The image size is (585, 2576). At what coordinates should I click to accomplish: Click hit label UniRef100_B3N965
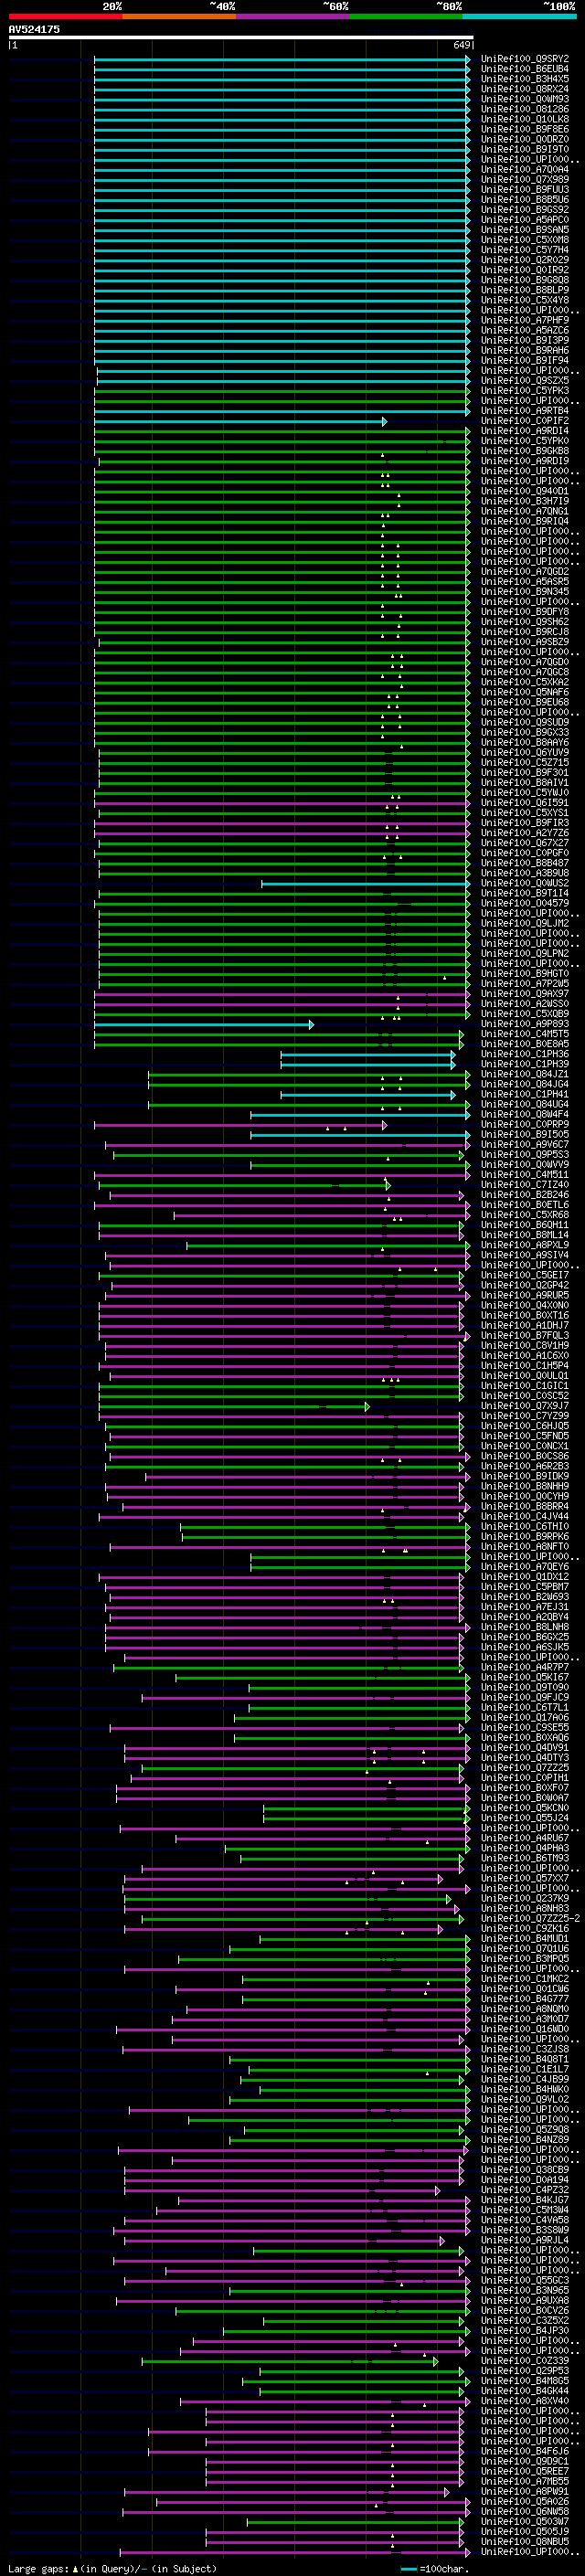tap(524, 2291)
